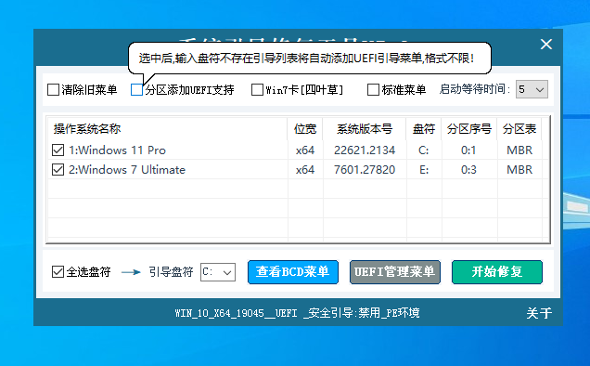Click partition number cell 0:1

pos(468,150)
